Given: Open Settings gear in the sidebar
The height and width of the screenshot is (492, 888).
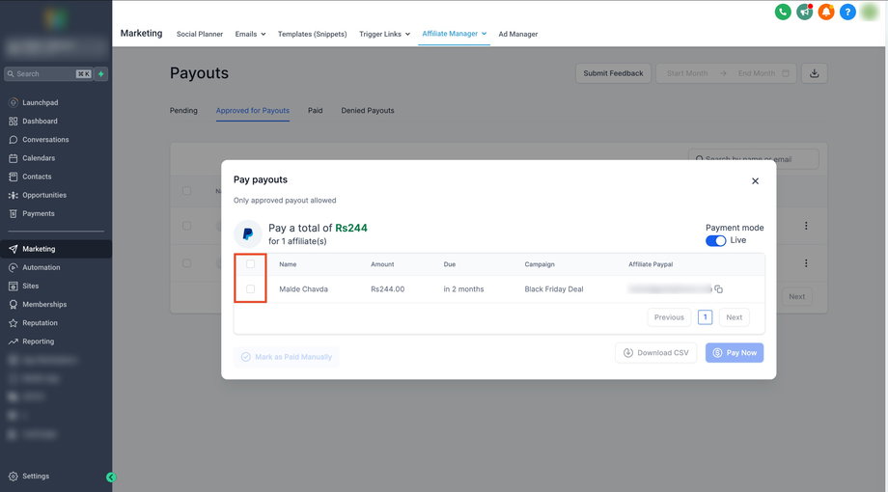Looking at the screenshot, I should 36,477.
